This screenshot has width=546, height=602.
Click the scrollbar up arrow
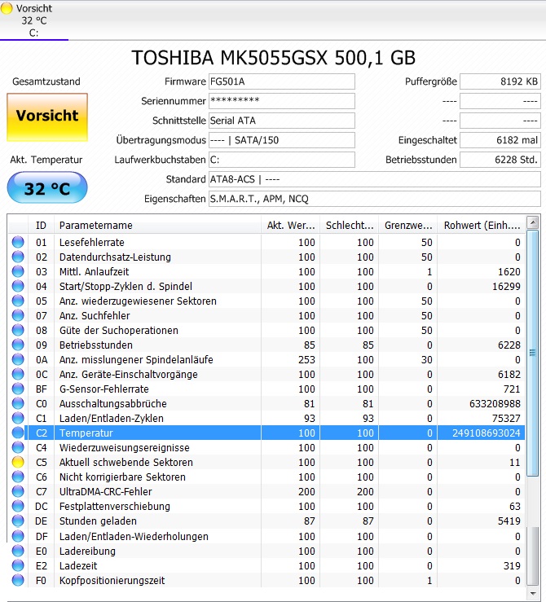tap(533, 222)
